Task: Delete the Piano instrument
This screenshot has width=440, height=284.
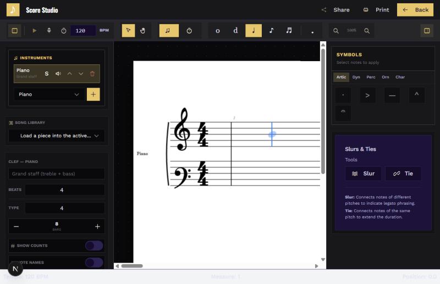Action: tap(92, 74)
